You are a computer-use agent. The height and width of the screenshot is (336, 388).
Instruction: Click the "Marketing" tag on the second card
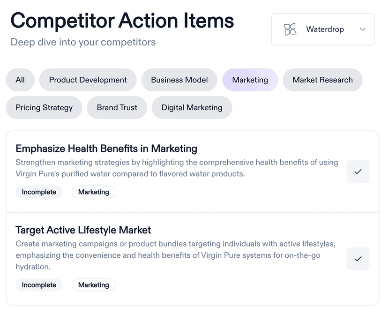tap(93, 284)
